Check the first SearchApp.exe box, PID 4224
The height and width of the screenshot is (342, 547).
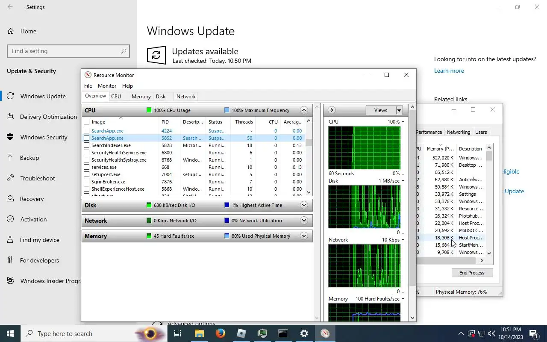(87, 131)
